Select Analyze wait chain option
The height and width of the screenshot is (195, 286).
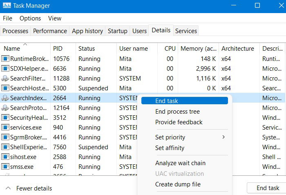point(180,163)
